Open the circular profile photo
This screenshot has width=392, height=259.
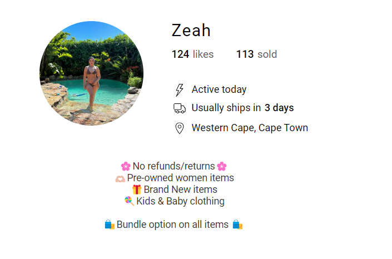[91, 73]
